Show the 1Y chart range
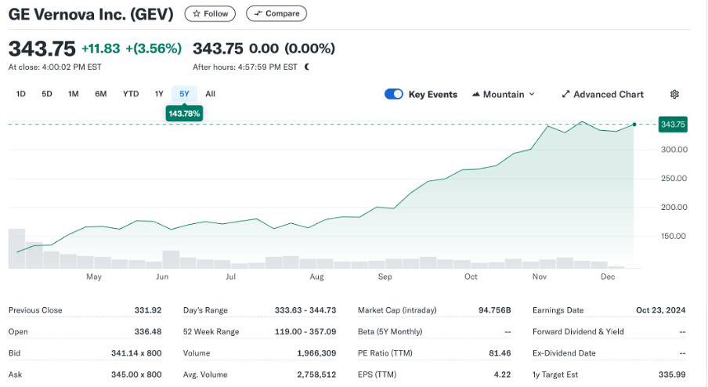The height and width of the screenshot is (387, 708). (159, 94)
